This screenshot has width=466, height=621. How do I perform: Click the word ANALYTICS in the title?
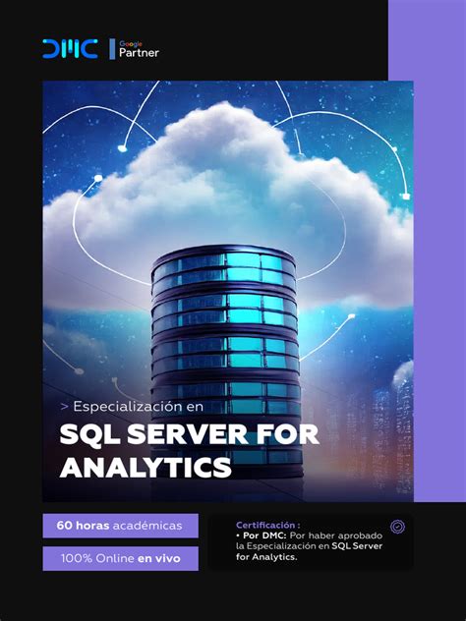tap(146, 468)
